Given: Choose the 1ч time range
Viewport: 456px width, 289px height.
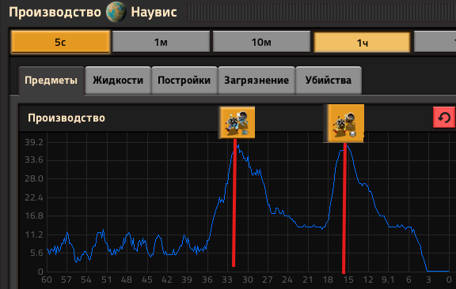Looking at the screenshot, I should pos(362,43).
